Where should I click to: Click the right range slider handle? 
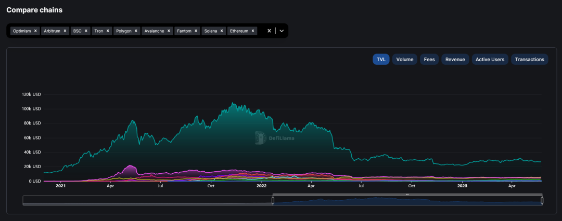pos(542,201)
